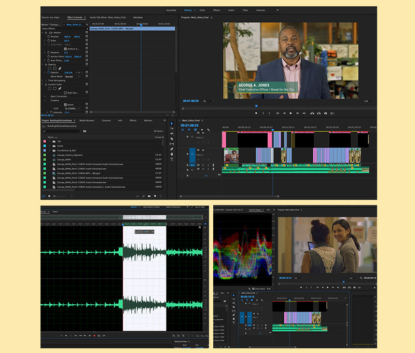Click Add Marker in Program monitor
This screenshot has height=353, width=415.
(x=256, y=113)
